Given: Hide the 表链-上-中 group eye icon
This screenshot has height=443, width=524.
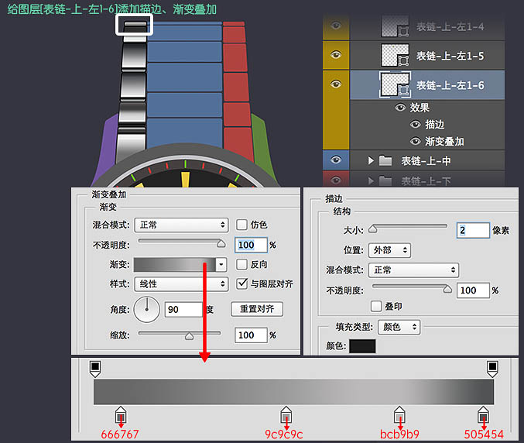Looking at the screenshot, I should click(x=335, y=160).
